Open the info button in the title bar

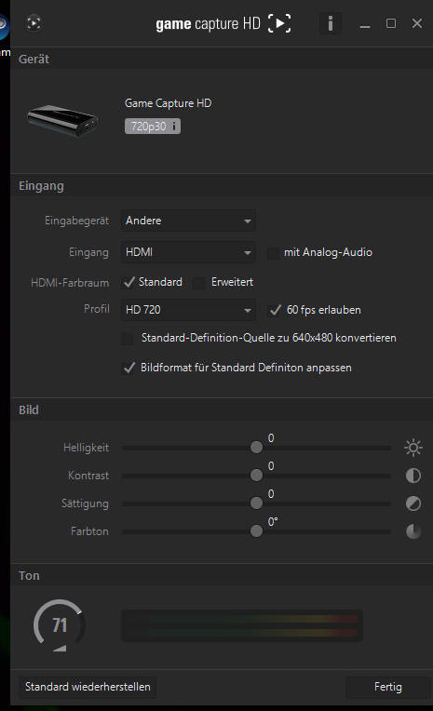point(331,23)
